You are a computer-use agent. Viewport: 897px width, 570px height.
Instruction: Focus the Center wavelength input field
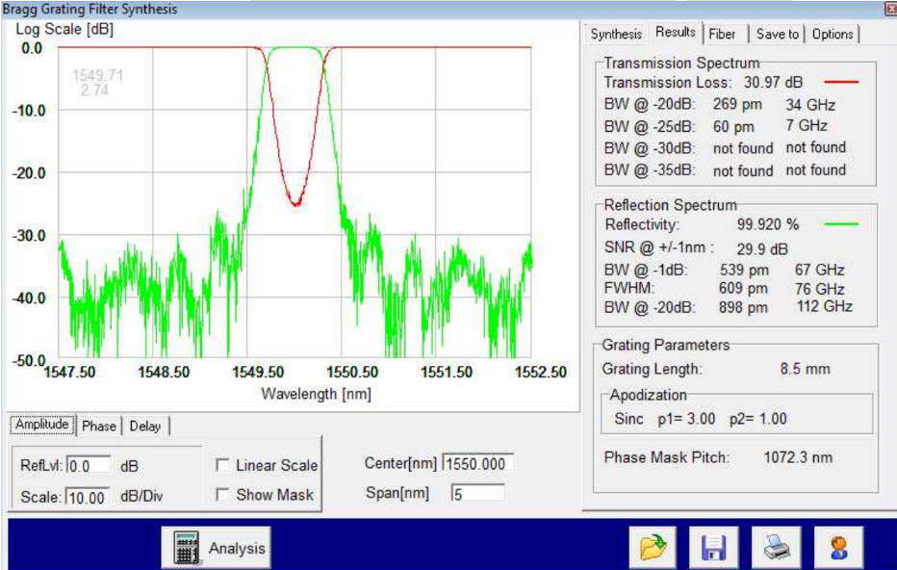477,464
